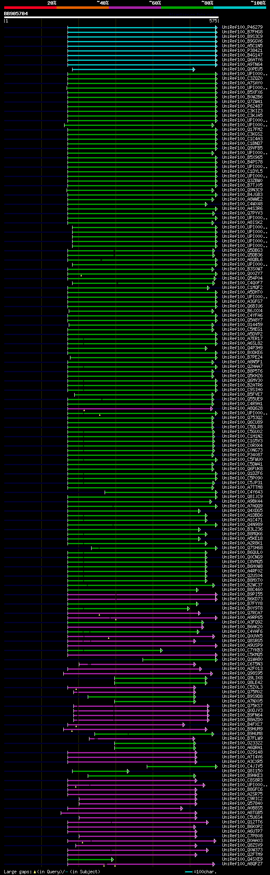Click green alignment bar of UniRef100_Q8I150

(x=101, y=771)
